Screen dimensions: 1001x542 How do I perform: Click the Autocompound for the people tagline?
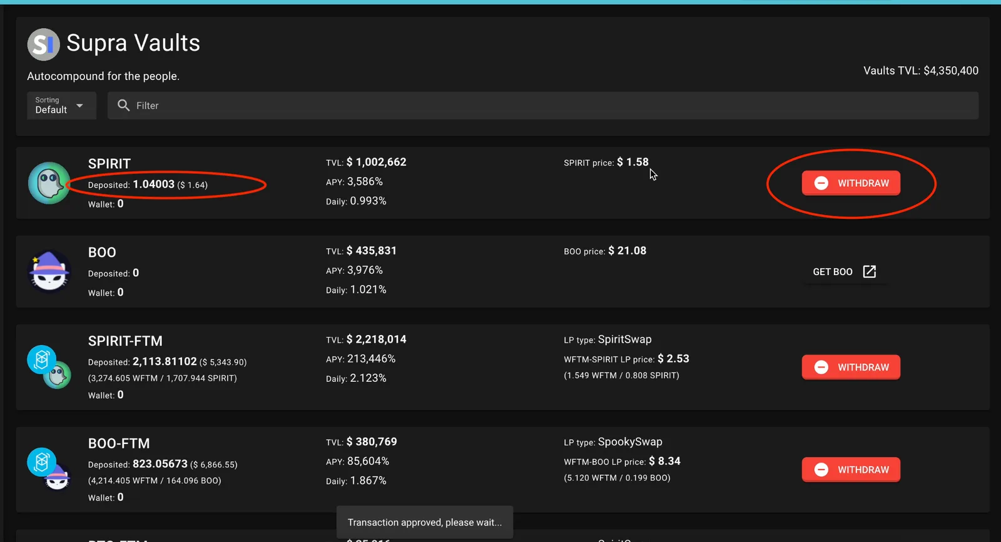pyautogui.click(x=103, y=76)
